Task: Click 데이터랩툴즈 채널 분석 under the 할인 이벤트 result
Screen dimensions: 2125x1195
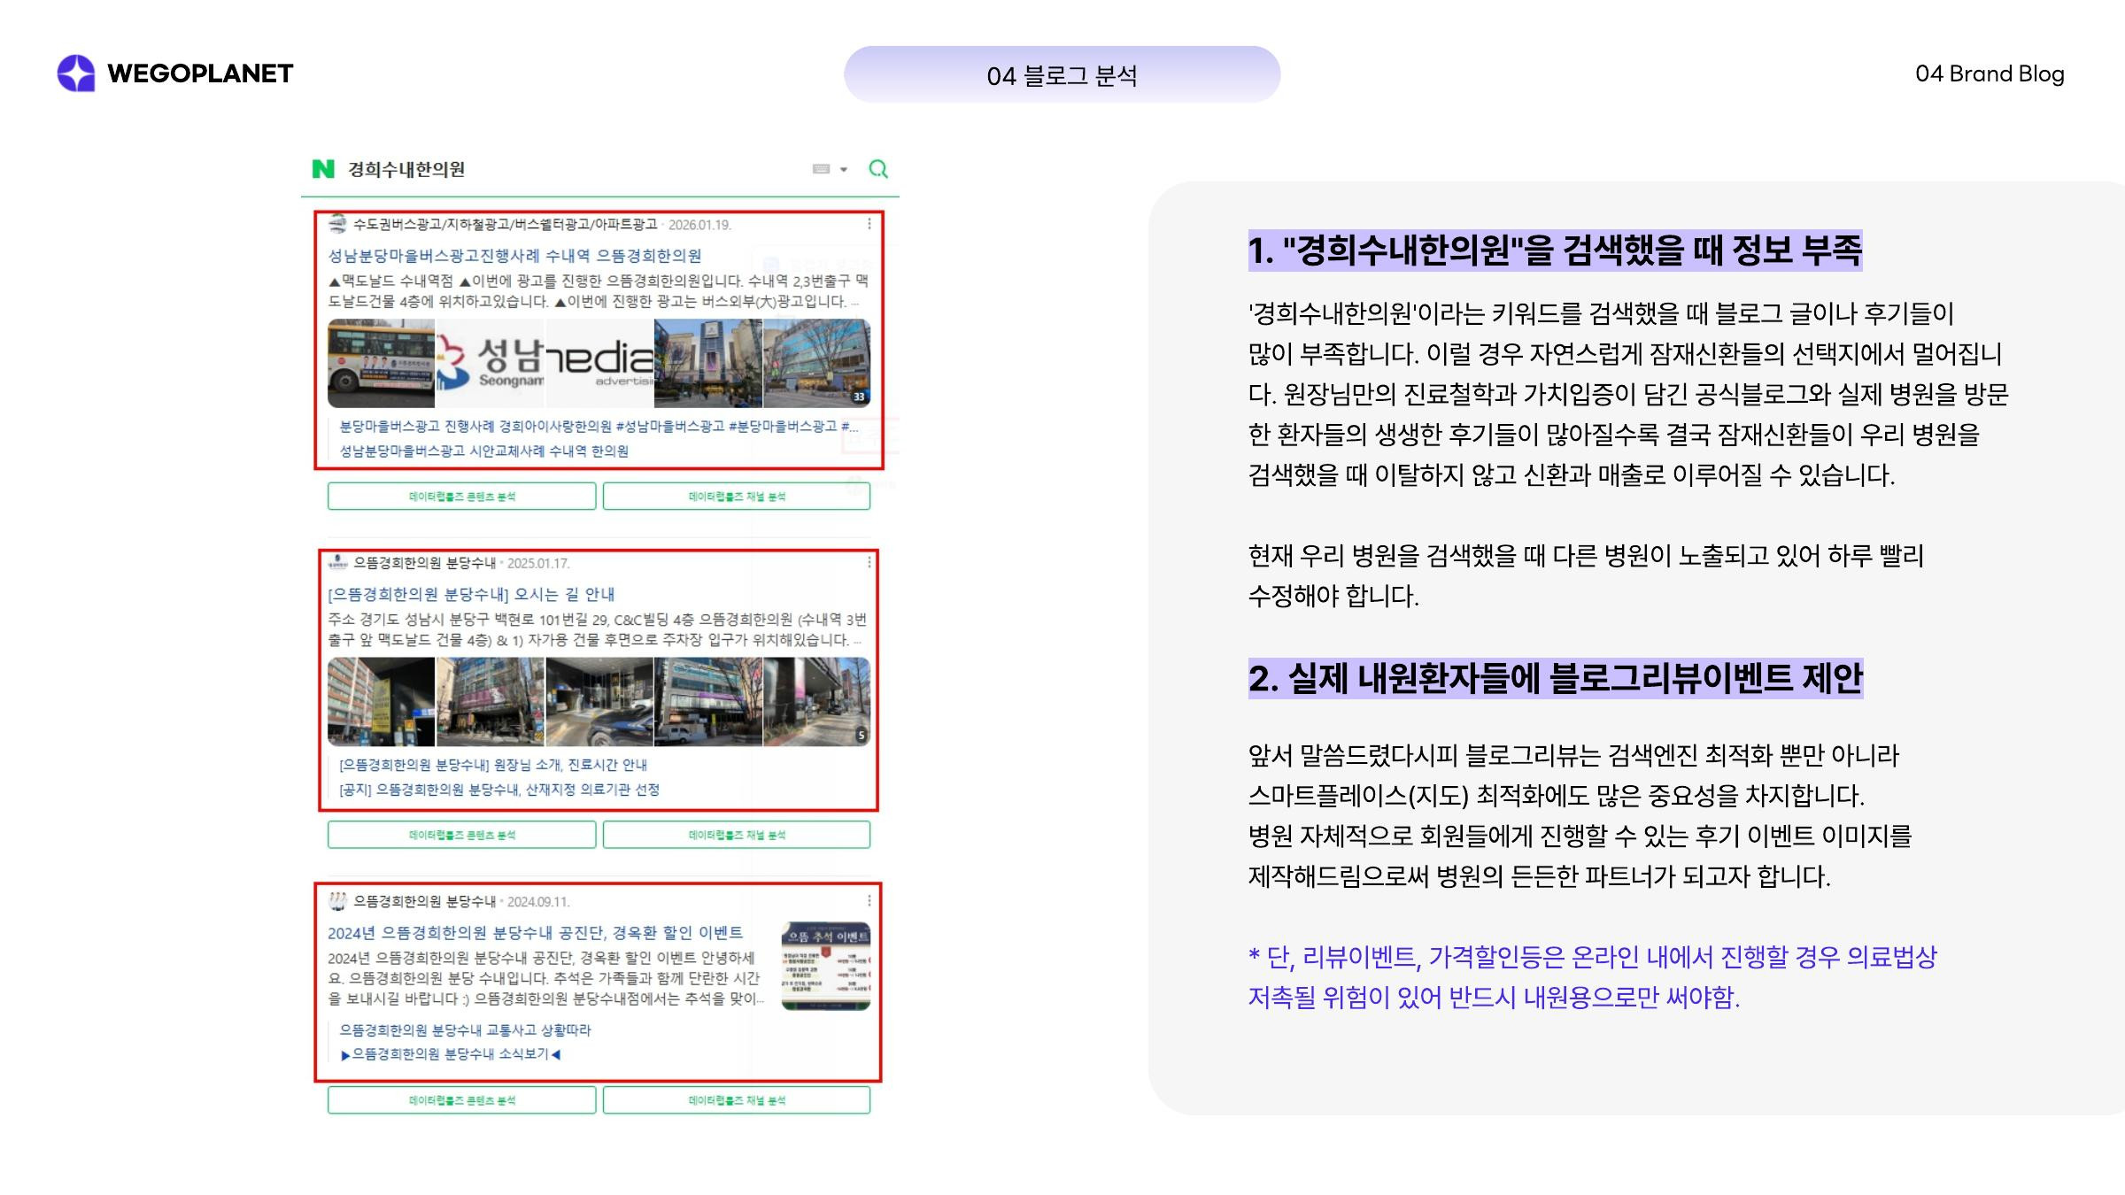Action: [737, 1100]
